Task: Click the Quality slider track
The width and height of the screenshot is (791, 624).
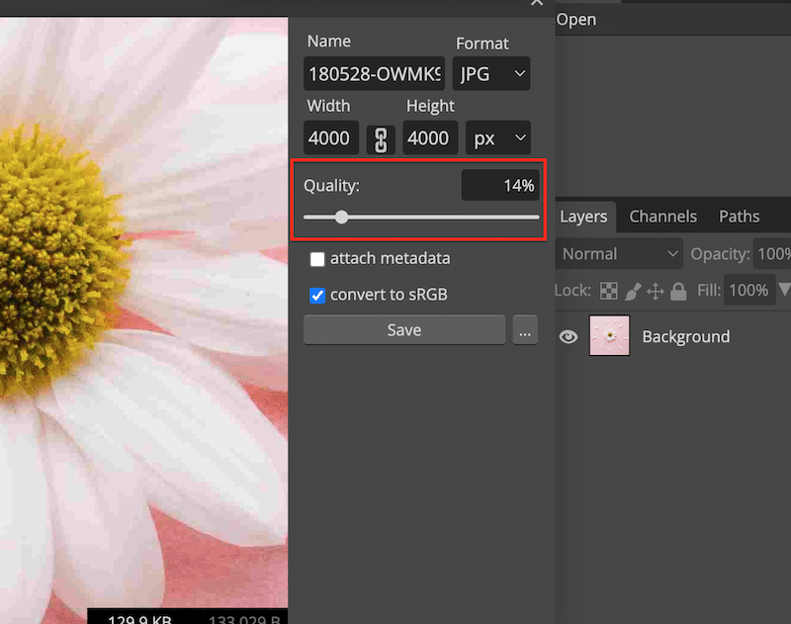Action: pyautogui.click(x=445, y=218)
